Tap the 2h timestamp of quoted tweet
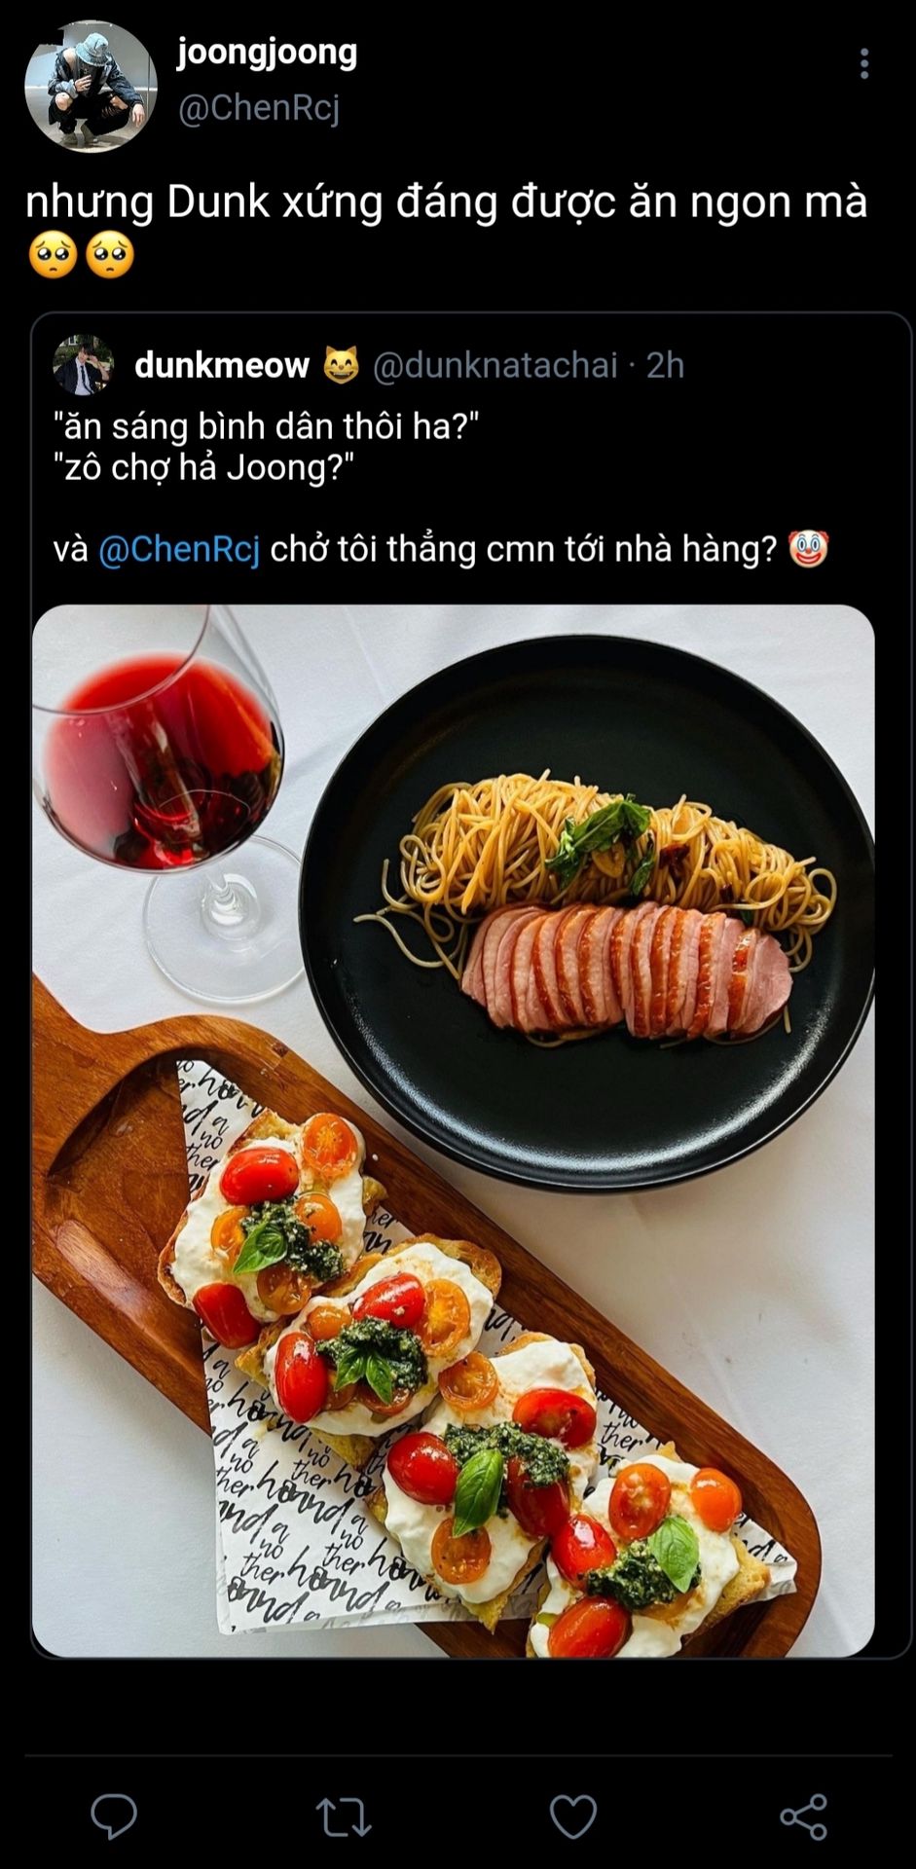 pos(666,365)
